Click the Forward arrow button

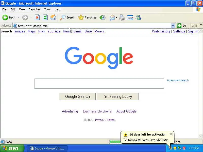click(25, 17)
